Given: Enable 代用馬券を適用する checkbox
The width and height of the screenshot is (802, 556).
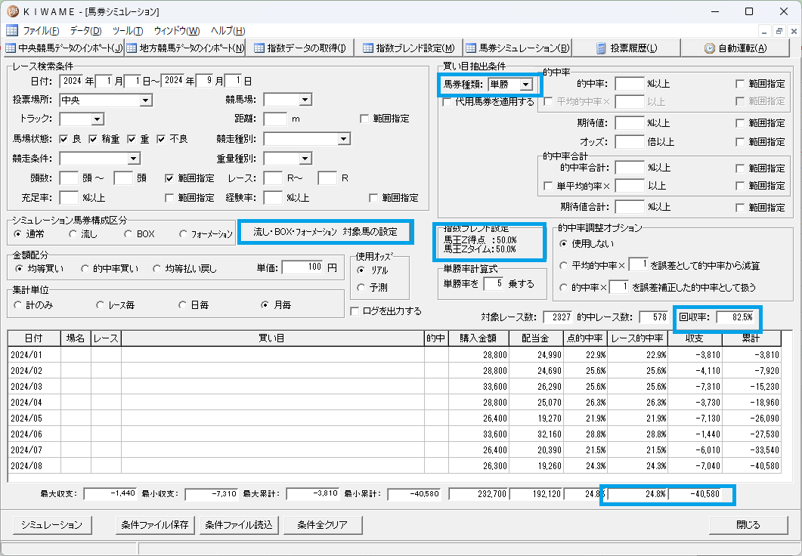Looking at the screenshot, I should click(x=447, y=102).
